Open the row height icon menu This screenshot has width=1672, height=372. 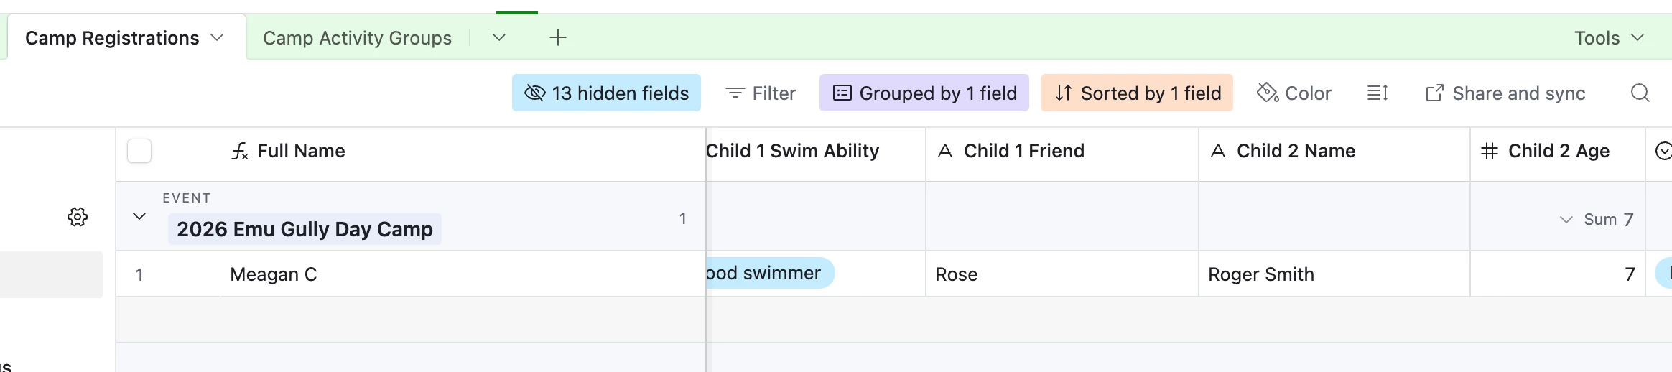(x=1377, y=93)
